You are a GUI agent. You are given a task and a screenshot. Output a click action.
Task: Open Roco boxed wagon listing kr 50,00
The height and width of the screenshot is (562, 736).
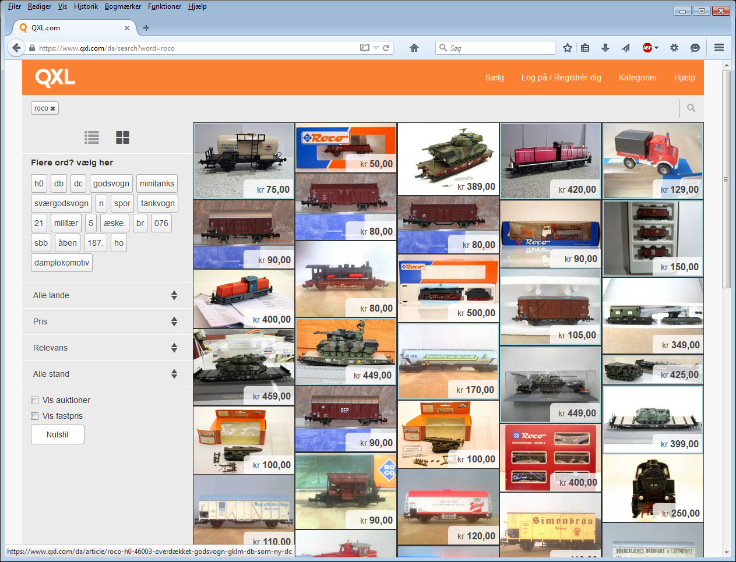tap(346, 147)
